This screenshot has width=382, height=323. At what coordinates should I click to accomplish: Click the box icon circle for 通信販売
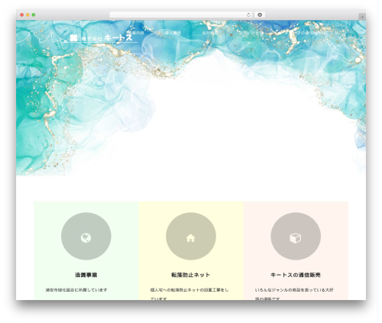pos(296,236)
